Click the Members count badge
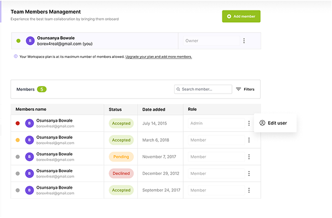This screenshot has height=218, width=332. (x=41, y=89)
